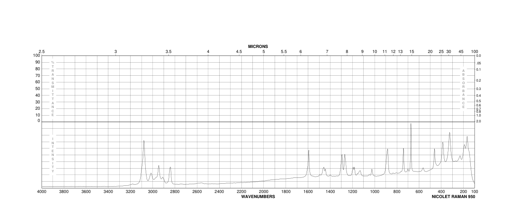This screenshot has width=514, height=222.
Task: Select the 1200 wavenumber tick label
Action: tap(352, 192)
